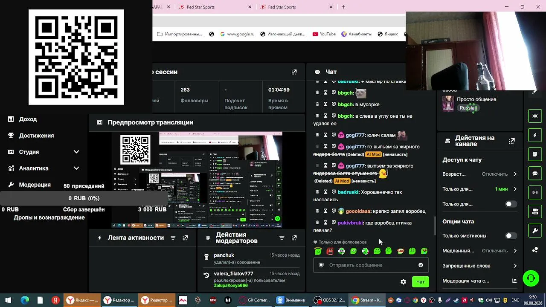Open the Доход sidebar section
The height and width of the screenshot is (307, 546).
coord(28,119)
